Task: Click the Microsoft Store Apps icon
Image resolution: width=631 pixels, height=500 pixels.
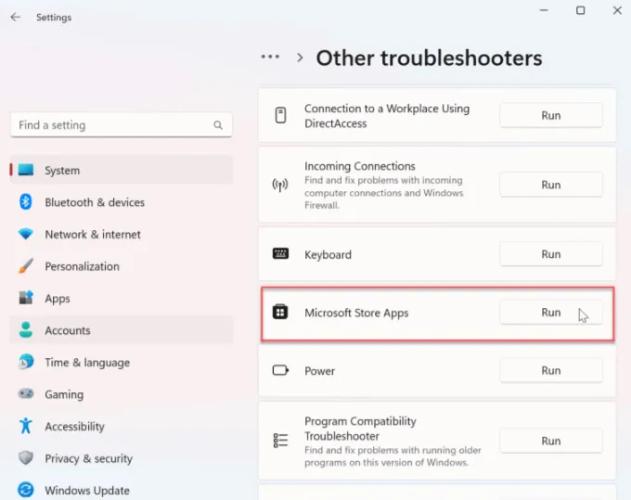Action: tap(280, 313)
